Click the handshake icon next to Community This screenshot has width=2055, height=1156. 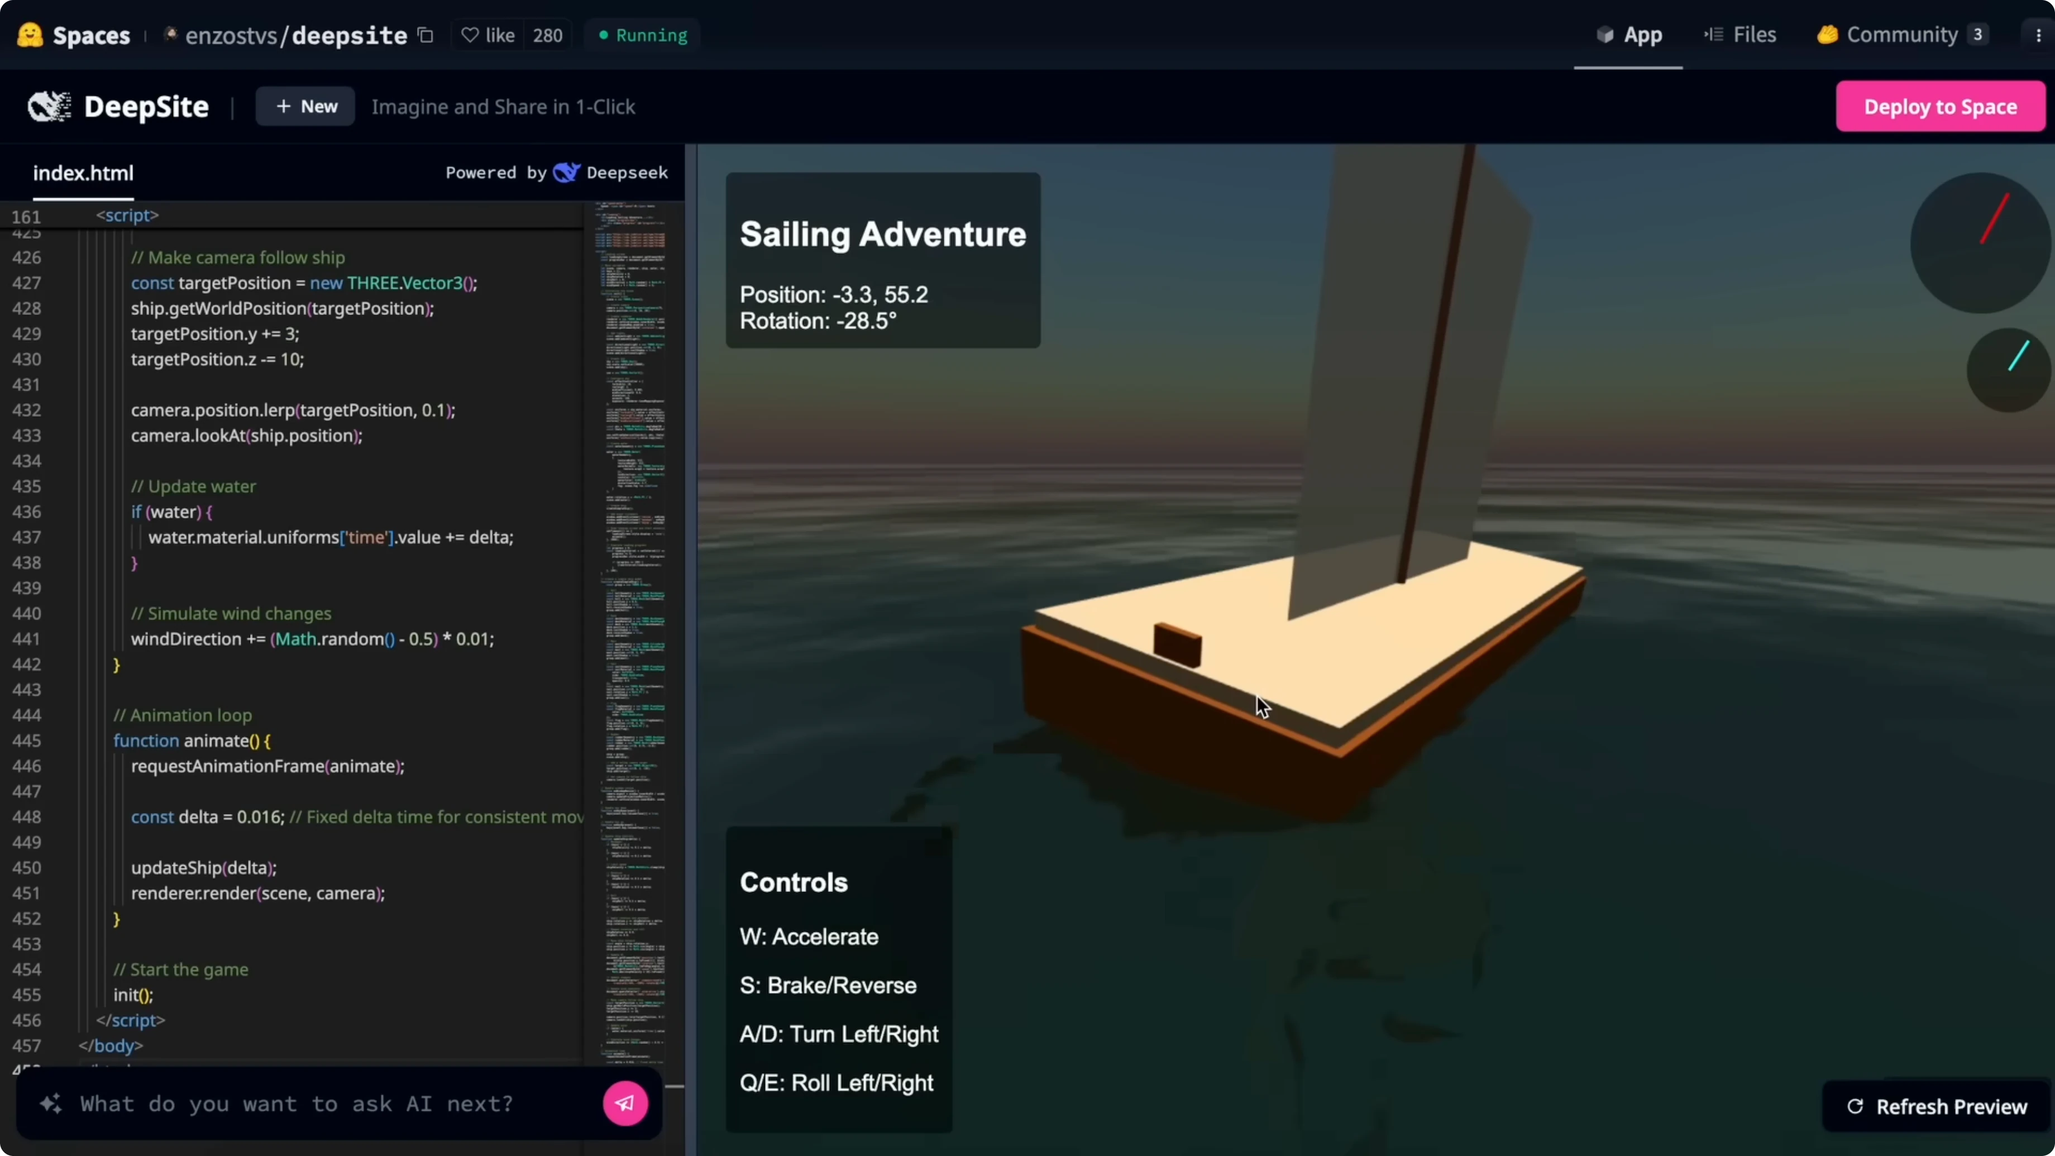click(1827, 34)
